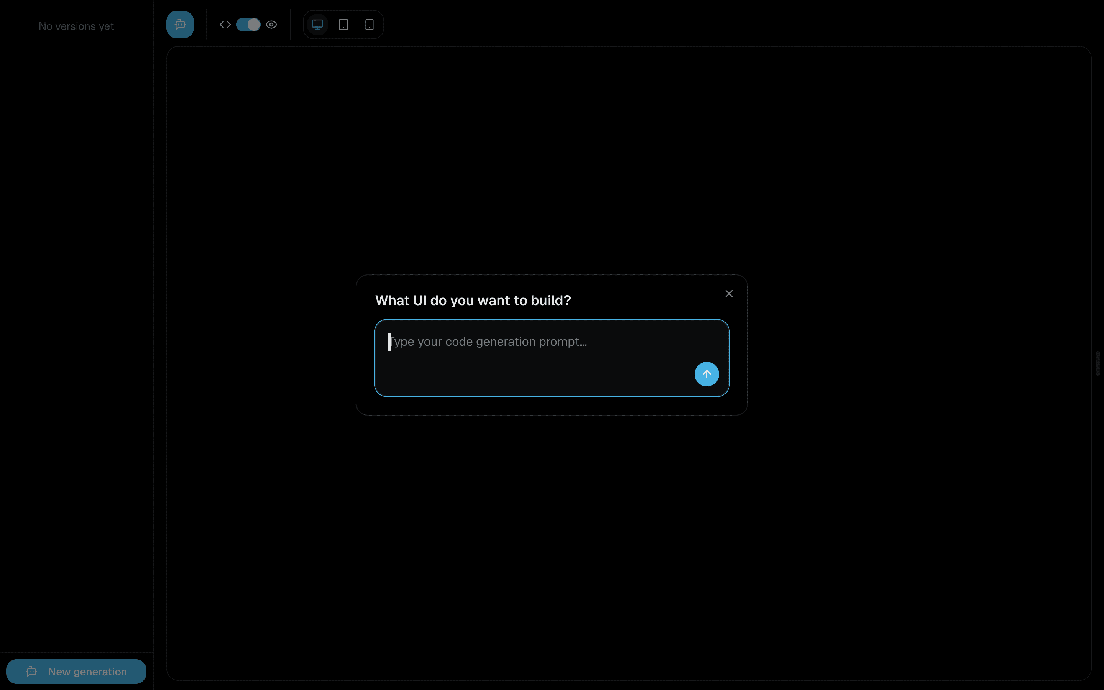Click the code brackets icon
This screenshot has height=690, width=1104.
[225, 25]
